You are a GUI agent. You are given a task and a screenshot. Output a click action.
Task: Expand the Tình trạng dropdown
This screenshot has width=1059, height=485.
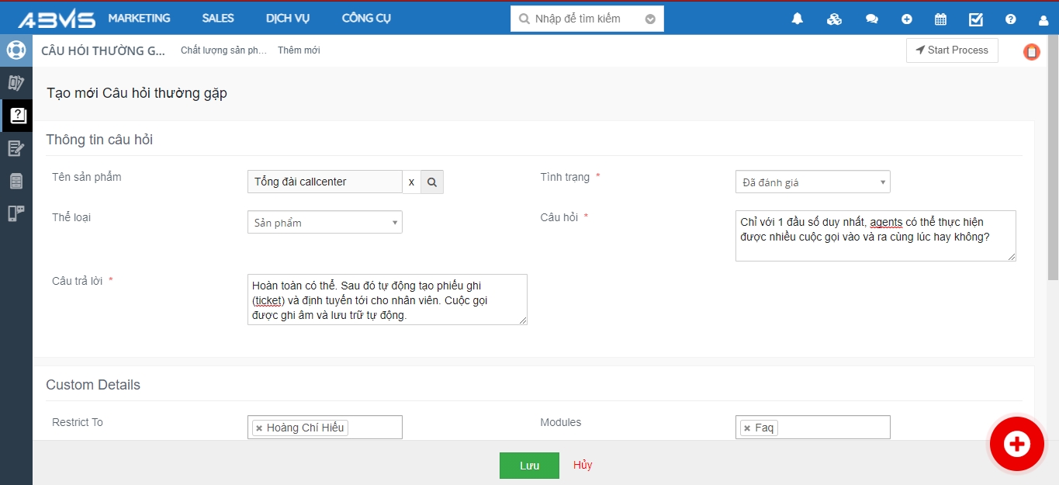point(812,182)
